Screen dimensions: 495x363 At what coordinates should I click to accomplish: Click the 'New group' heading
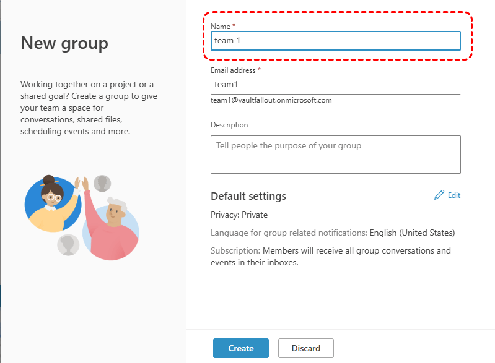coord(64,43)
